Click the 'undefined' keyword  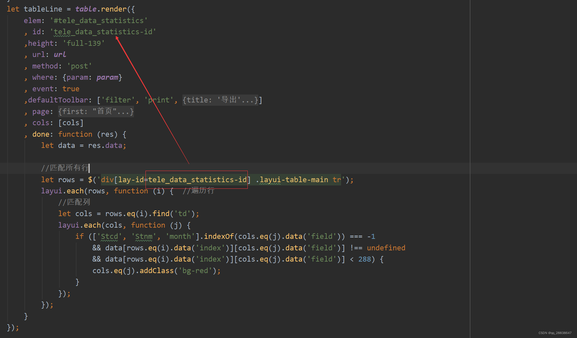pos(386,248)
